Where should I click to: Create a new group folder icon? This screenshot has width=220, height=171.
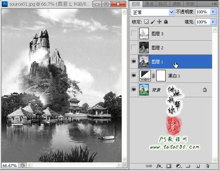[x=188, y=166]
